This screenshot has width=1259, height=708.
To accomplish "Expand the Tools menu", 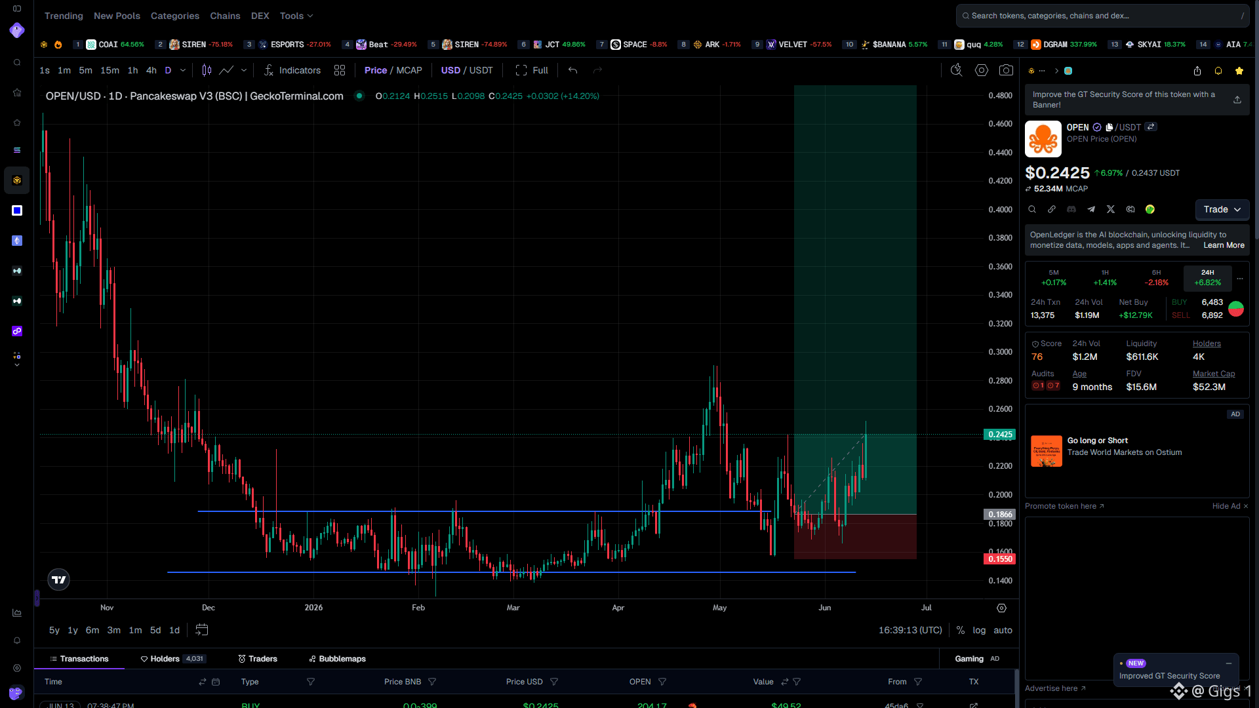I will pyautogui.click(x=296, y=16).
